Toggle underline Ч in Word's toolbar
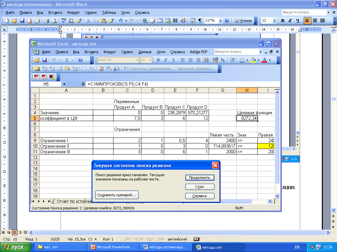Screen dimensions: 337x252 click(298, 21)
